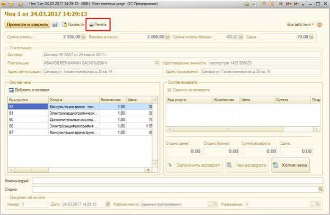Screen dimensions: 330x215
Task: Click the Провести post document button
Action: (73, 24)
